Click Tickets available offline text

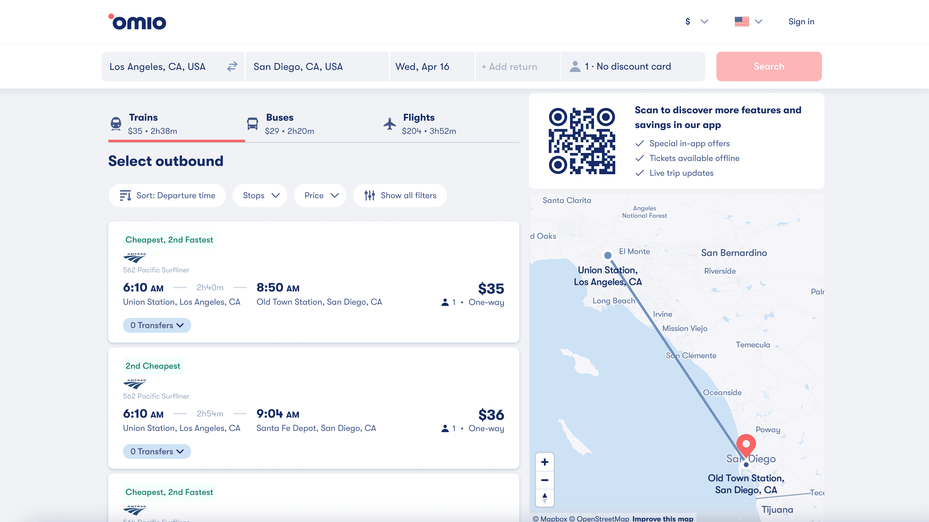pyautogui.click(x=694, y=159)
